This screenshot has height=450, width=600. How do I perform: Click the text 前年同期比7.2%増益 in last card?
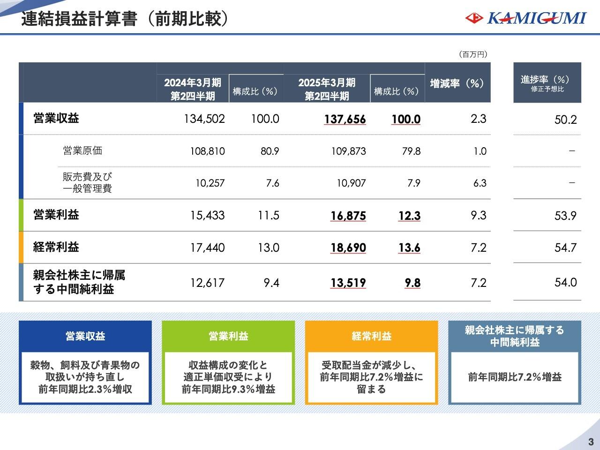coord(515,377)
